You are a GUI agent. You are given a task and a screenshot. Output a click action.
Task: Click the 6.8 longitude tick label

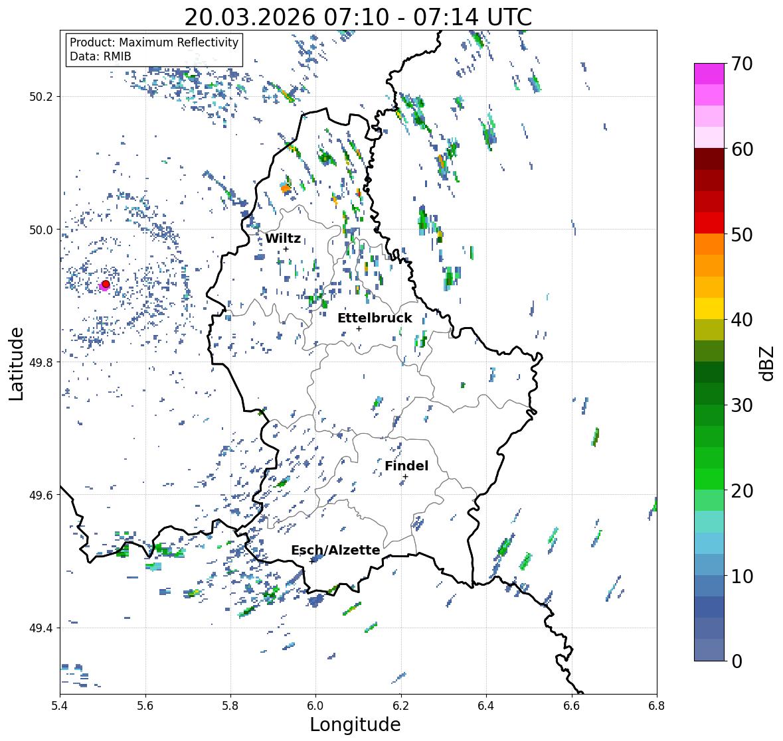tap(657, 706)
